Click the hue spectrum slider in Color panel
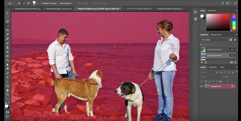Screen dimensions: 241x121 (x=234, y=23)
